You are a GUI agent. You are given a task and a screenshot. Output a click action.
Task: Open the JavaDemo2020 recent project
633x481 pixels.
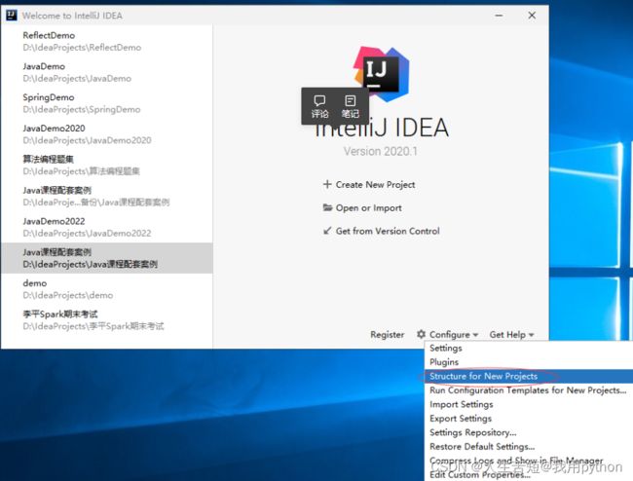pyautogui.click(x=106, y=134)
